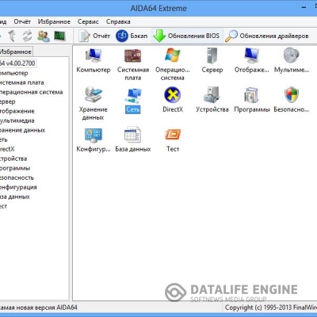The width and height of the screenshot is (317, 317).
Task: Click Обновления BIOS toolbar button
Action: (x=186, y=36)
